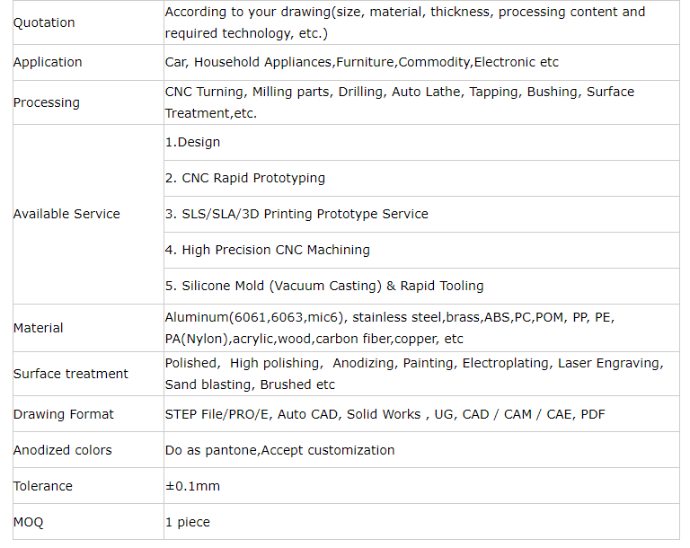690x548 pixels.
Task: Select 'High Precision CNC Machining' row
Action: pyautogui.click(x=421, y=250)
